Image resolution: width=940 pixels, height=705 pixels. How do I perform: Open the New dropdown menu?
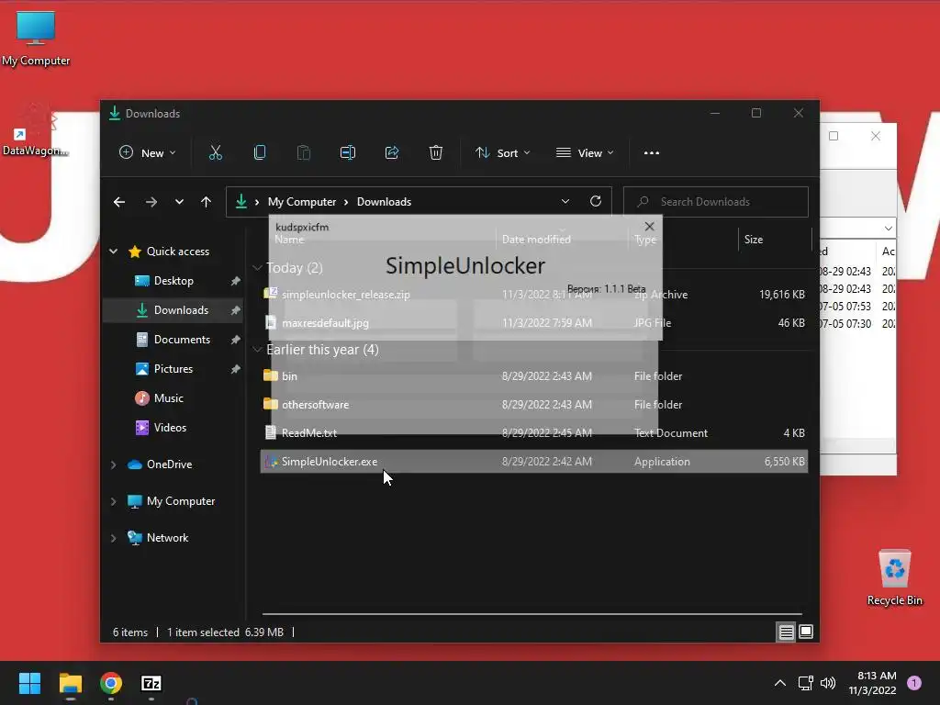pyautogui.click(x=148, y=153)
